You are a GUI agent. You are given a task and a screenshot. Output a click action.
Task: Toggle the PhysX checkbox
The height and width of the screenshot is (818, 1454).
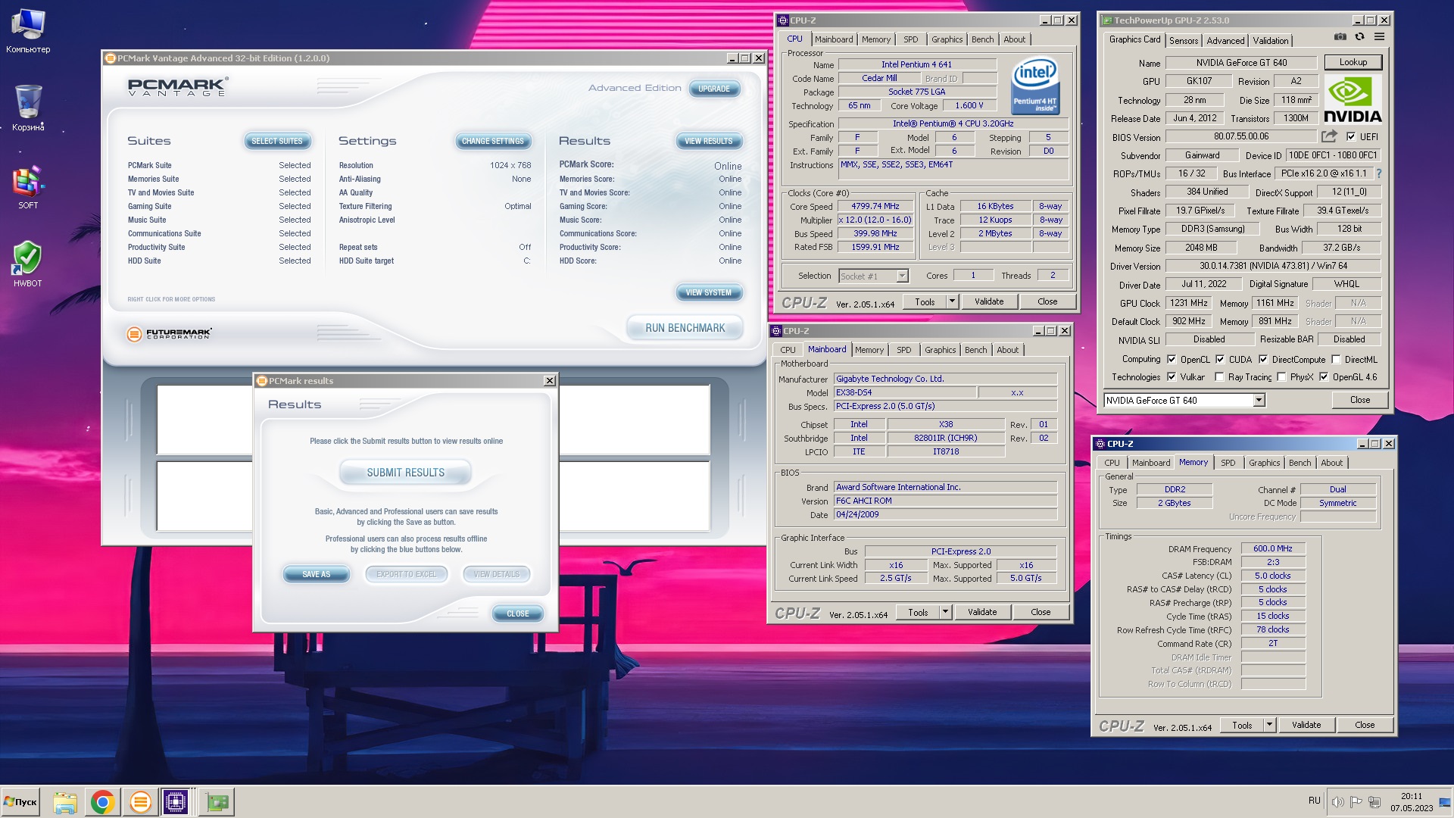(1281, 377)
